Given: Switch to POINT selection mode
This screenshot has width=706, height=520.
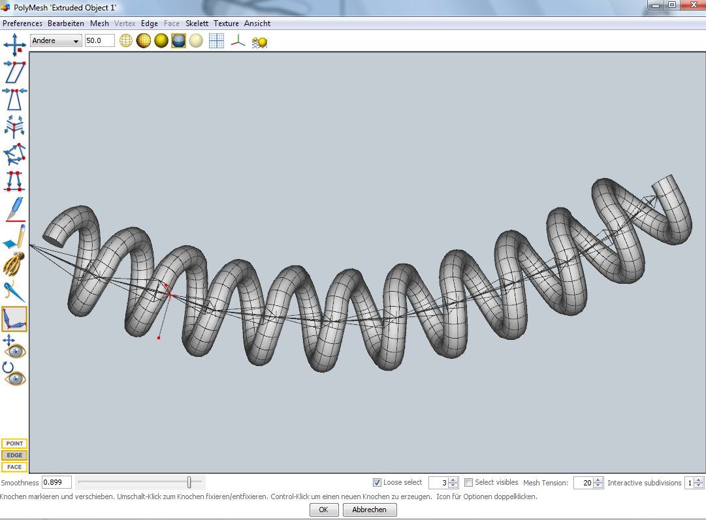Looking at the screenshot, I should click(x=14, y=444).
